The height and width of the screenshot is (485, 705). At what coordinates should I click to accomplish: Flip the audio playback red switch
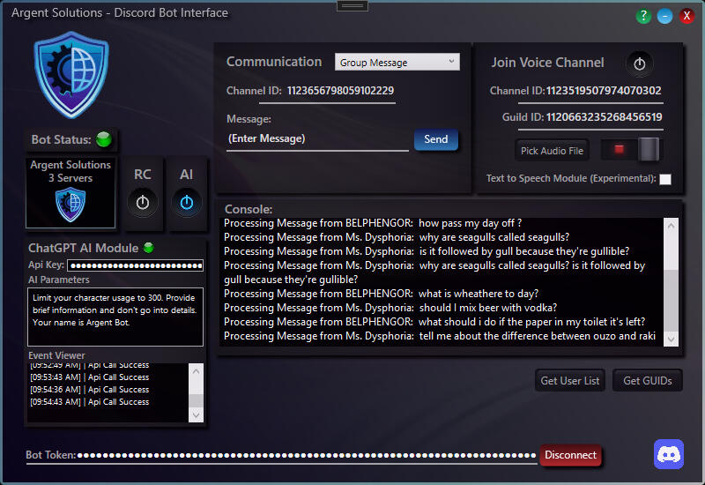[630, 150]
